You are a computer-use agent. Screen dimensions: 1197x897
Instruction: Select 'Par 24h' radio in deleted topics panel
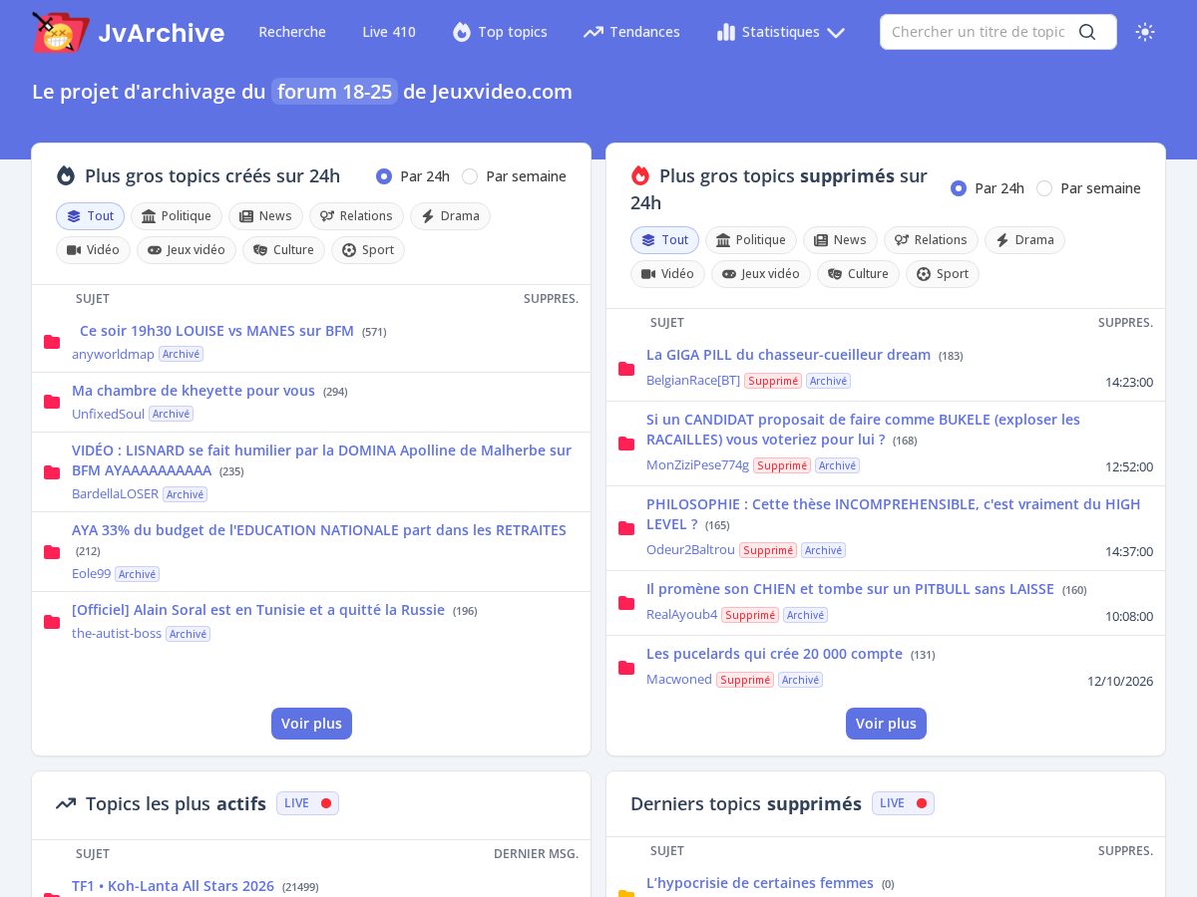pos(959,188)
